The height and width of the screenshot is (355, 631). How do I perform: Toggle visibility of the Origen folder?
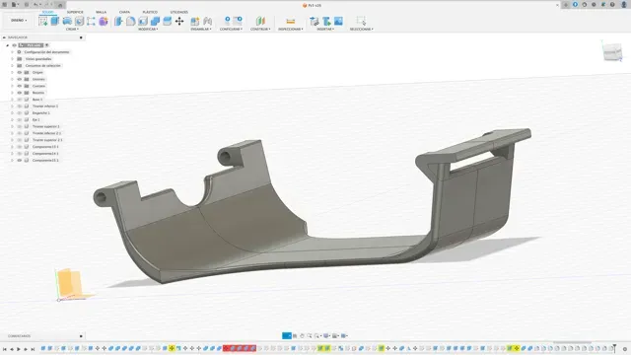point(20,72)
